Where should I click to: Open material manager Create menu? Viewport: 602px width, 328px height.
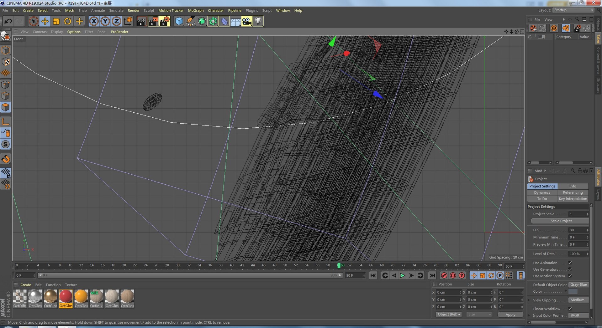coord(26,285)
